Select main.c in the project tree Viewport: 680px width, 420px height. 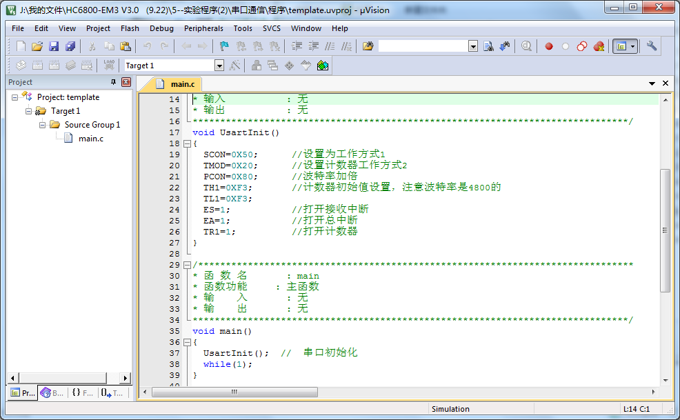(x=90, y=139)
